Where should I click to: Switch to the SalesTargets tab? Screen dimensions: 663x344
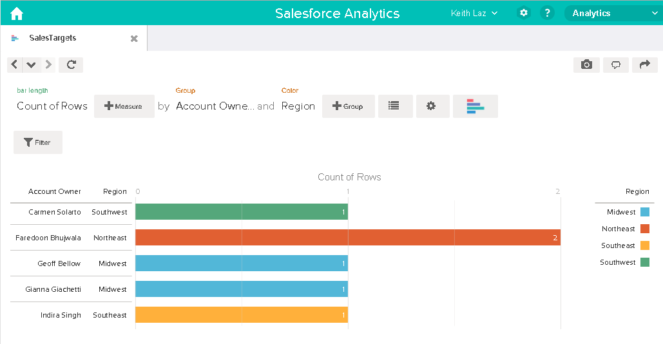pyautogui.click(x=52, y=38)
